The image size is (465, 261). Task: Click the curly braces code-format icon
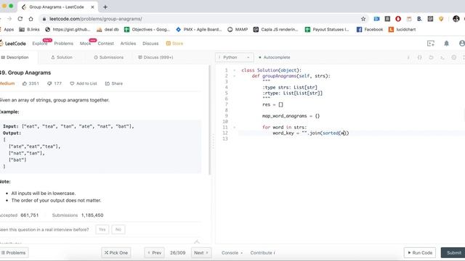pos(420,57)
